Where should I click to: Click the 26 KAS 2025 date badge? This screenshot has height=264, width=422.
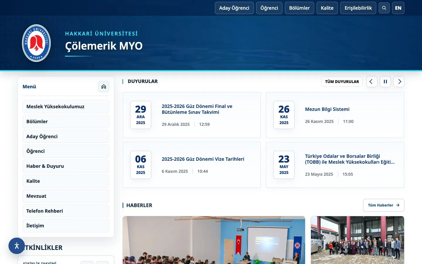coord(284,115)
